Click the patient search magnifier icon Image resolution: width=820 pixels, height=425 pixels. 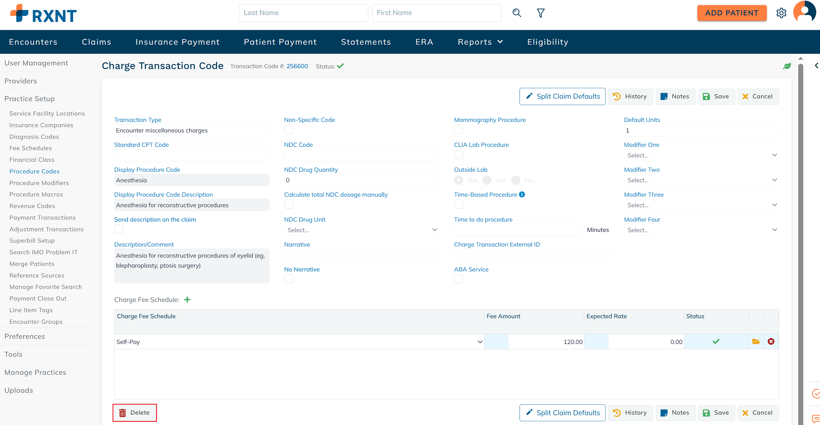517,13
